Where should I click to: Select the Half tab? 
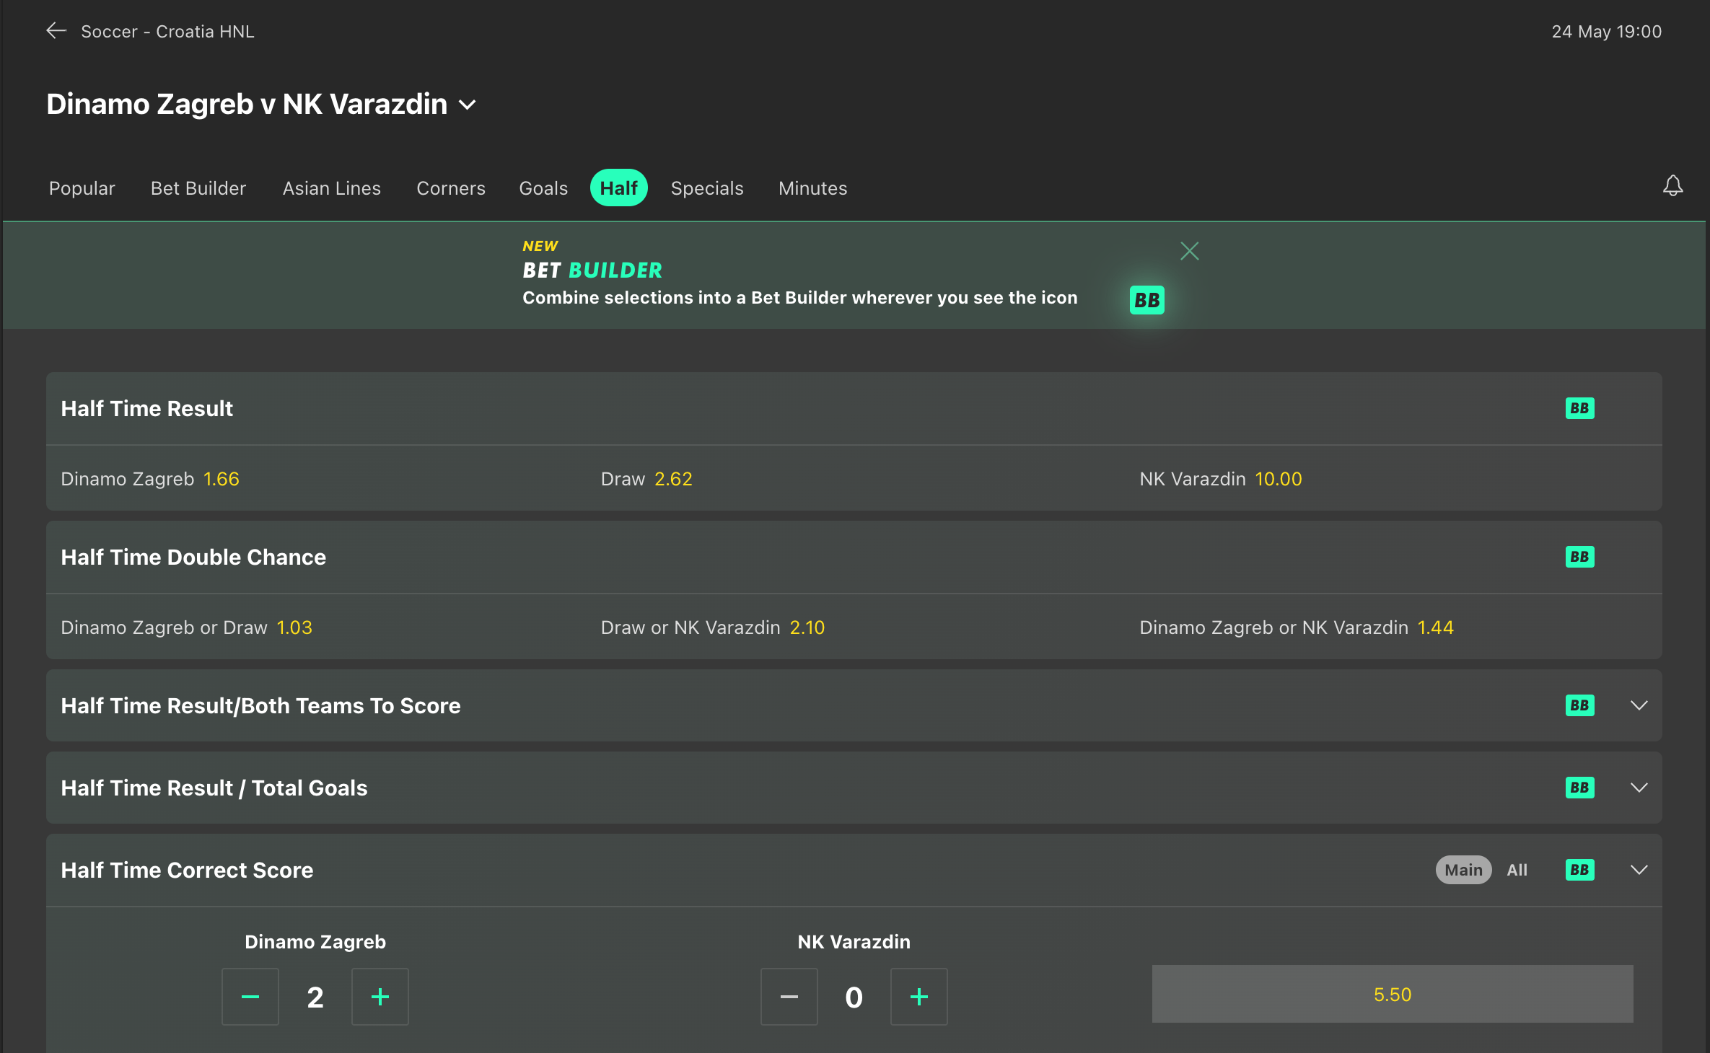coord(619,188)
